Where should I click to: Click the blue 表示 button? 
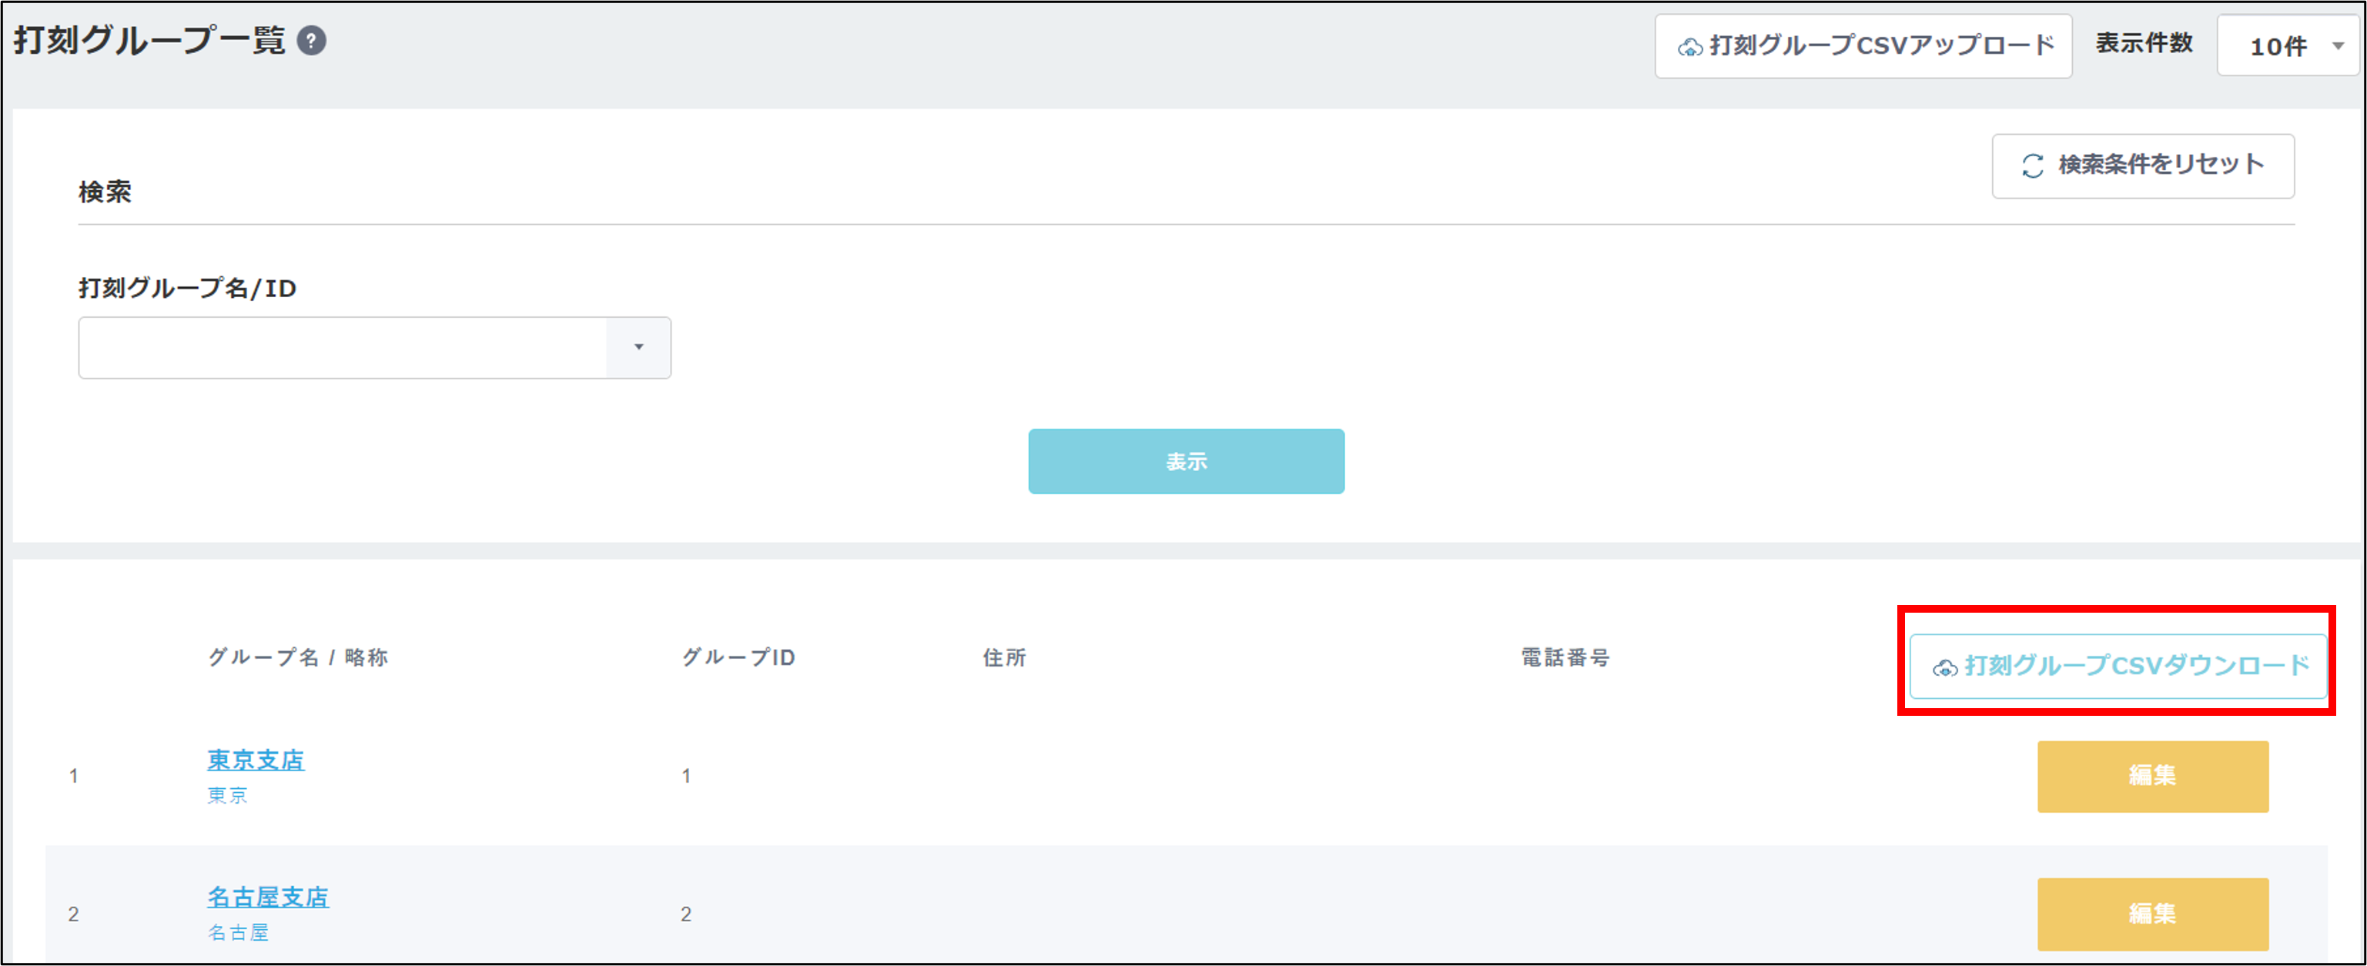point(1185,461)
